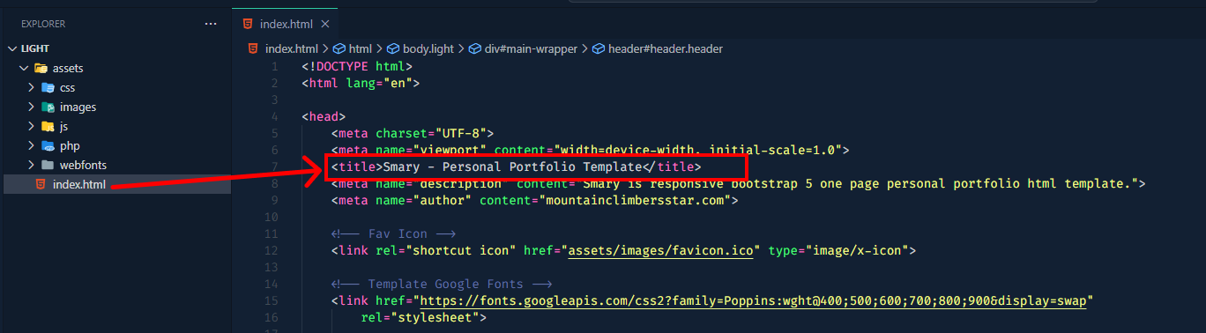Click the Template Google Fonts comment
1206x333 pixels.
(442, 284)
